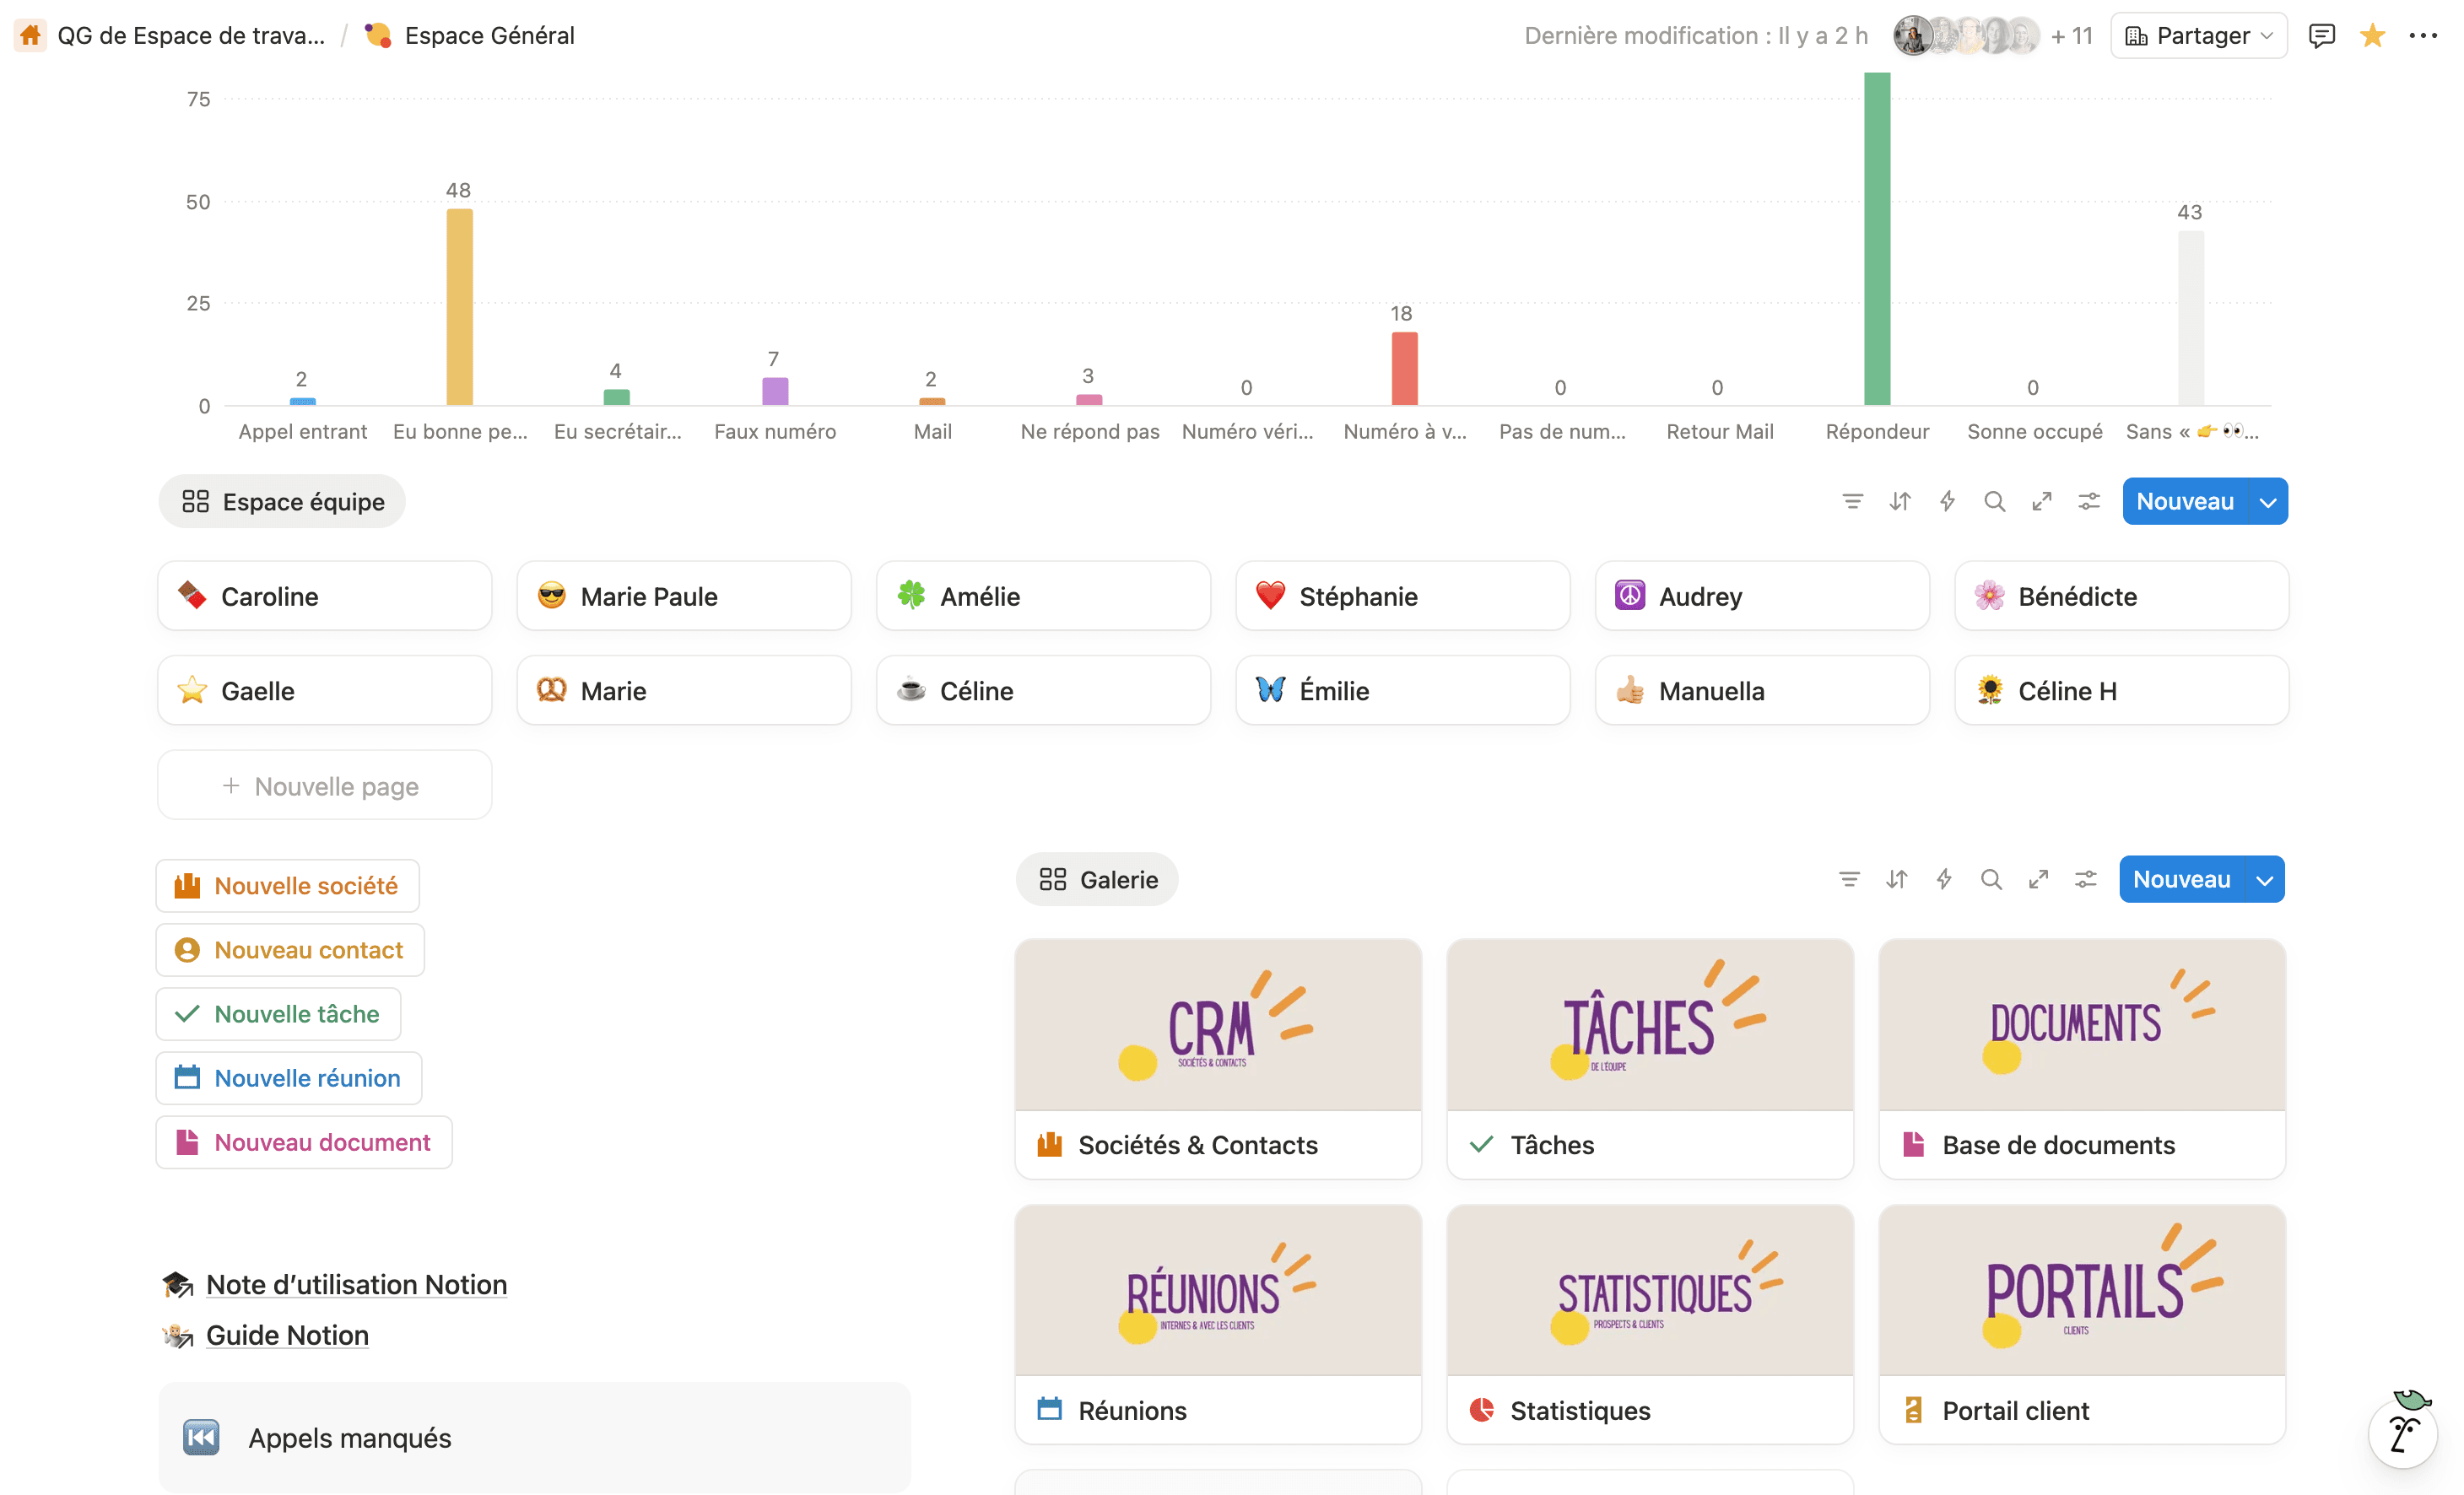Click the green Répondeur bar in chart
Image resolution: width=2464 pixels, height=1495 pixels.
pyautogui.click(x=1877, y=240)
